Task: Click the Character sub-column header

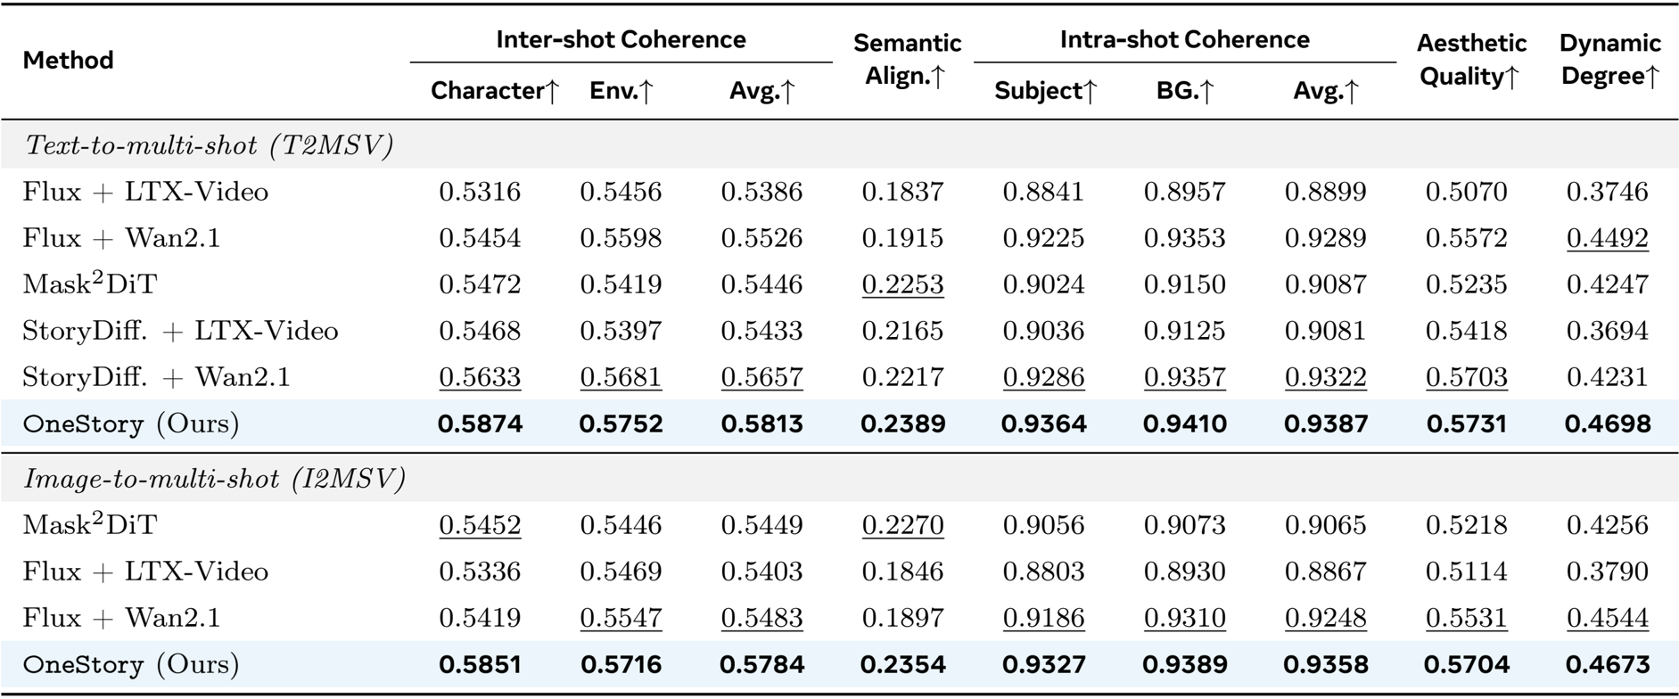Action: (494, 91)
